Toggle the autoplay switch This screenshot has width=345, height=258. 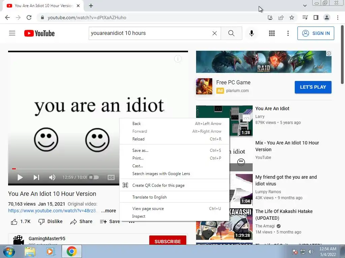coord(94,177)
